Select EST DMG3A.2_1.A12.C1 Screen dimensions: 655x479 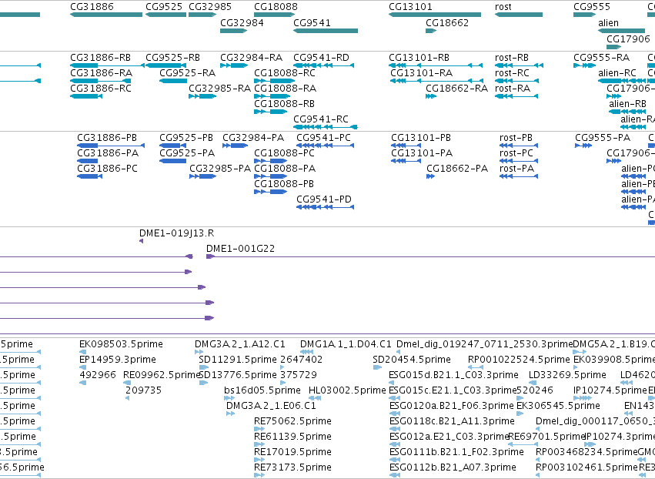(x=240, y=344)
